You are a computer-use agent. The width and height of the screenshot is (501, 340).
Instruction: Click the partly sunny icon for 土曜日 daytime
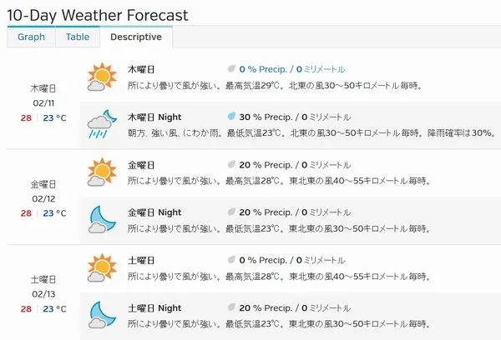tap(102, 268)
